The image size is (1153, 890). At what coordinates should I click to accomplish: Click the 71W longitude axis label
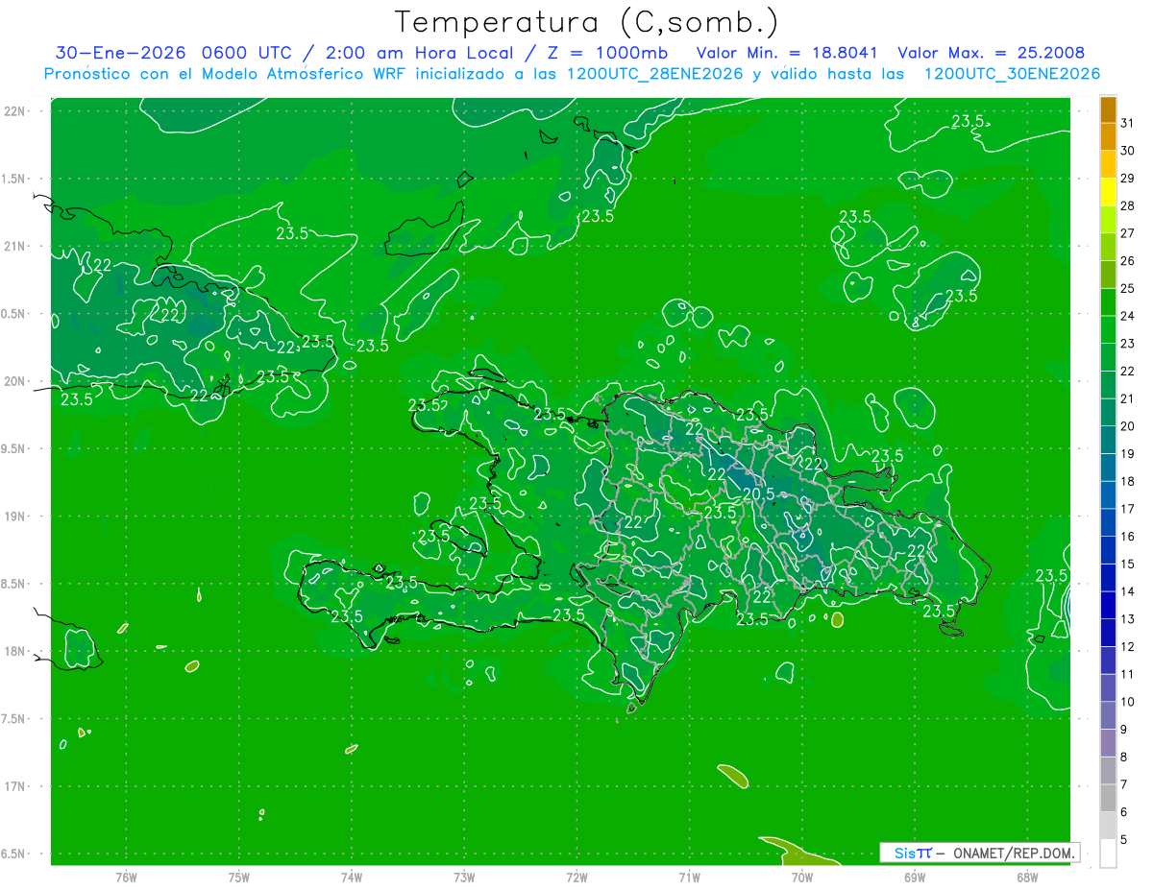click(689, 878)
